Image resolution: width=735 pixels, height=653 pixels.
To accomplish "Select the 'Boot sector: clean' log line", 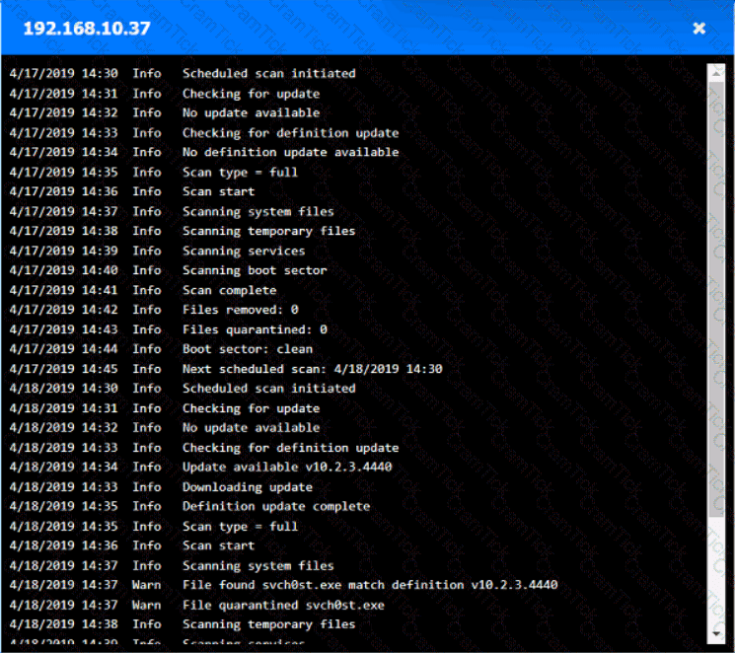I will (247, 349).
